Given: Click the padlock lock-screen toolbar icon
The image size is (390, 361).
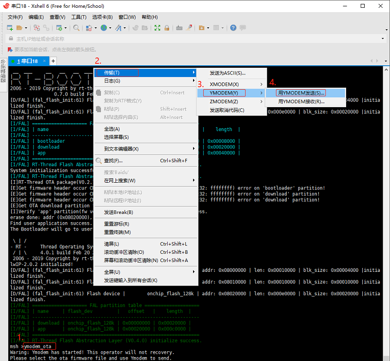Looking at the screenshot, I should (x=167, y=28).
